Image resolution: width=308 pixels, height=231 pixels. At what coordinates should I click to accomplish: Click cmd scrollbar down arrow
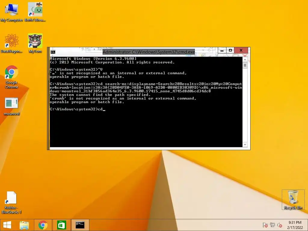point(245,145)
